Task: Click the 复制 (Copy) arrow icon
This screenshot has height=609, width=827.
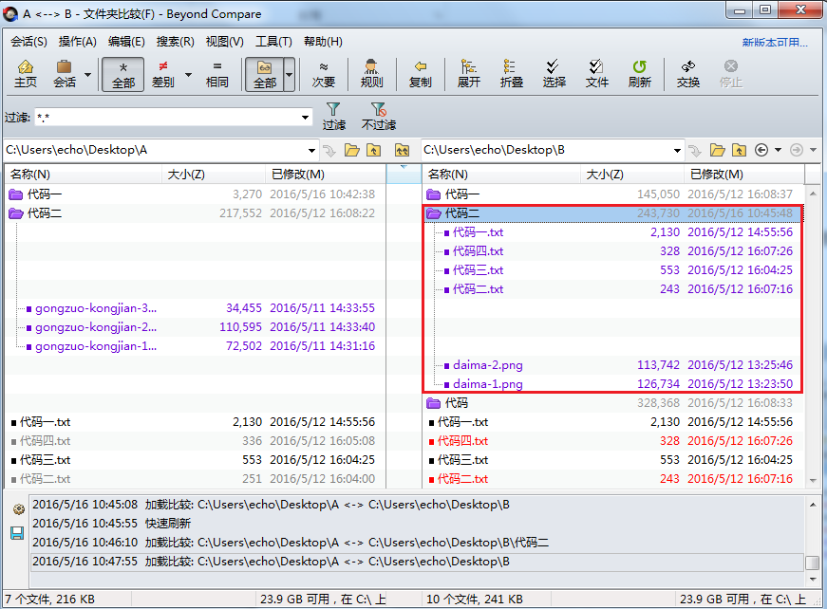Action: click(x=420, y=73)
